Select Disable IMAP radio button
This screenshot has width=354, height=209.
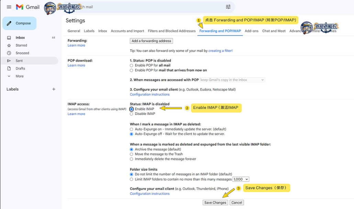[131, 114]
